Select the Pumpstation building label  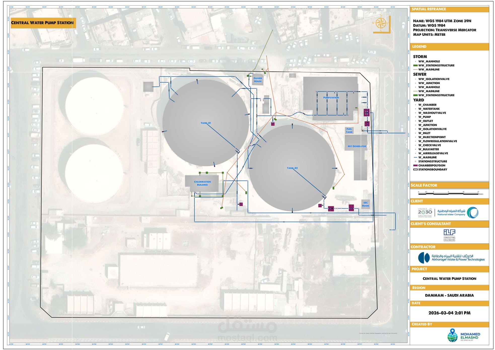pos(331,97)
